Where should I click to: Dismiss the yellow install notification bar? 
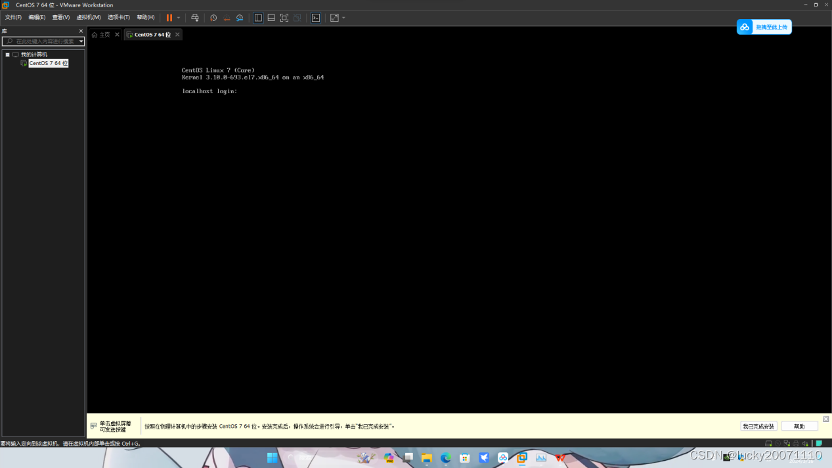[x=826, y=419]
